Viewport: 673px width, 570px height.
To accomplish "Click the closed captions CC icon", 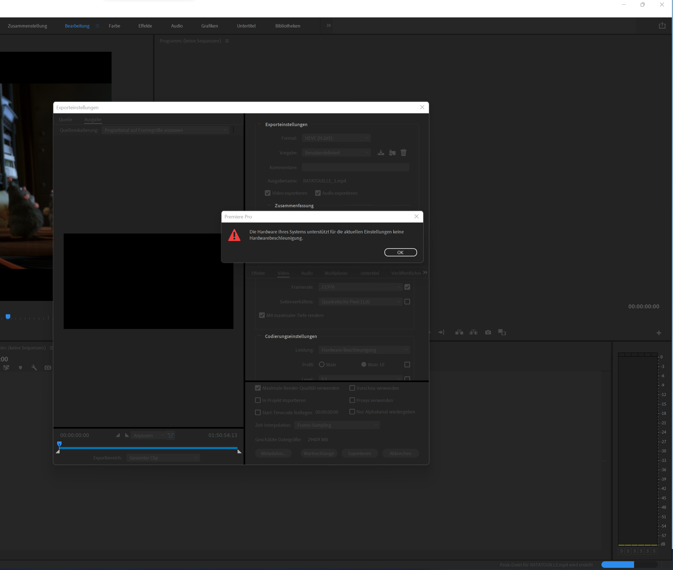I will pos(48,368).
